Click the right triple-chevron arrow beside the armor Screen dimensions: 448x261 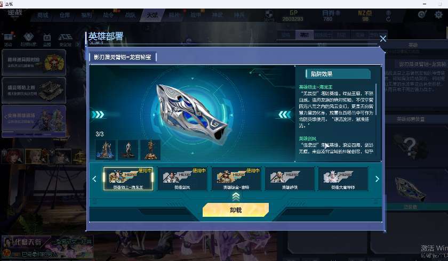285,115
